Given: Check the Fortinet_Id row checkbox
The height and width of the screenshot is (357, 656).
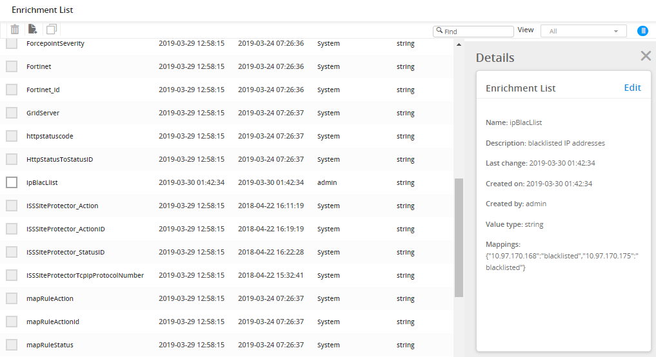Looking at the screenshot, I should pos(12,90).
